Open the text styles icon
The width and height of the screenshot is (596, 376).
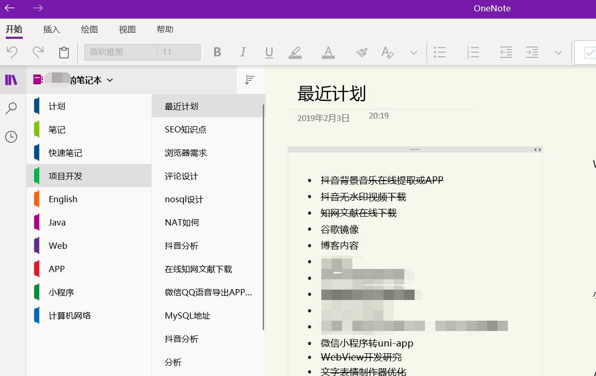[x=387, y=52]
